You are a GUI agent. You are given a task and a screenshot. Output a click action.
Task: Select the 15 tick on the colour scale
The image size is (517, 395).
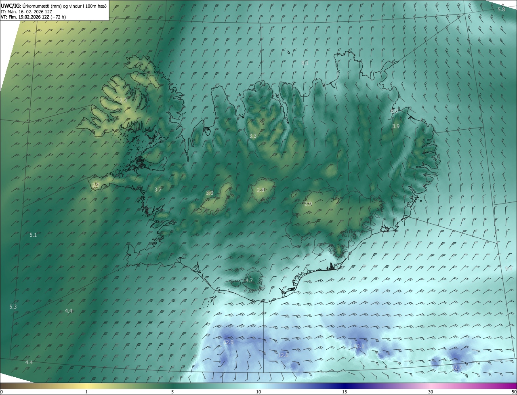(x=345, y=392)
